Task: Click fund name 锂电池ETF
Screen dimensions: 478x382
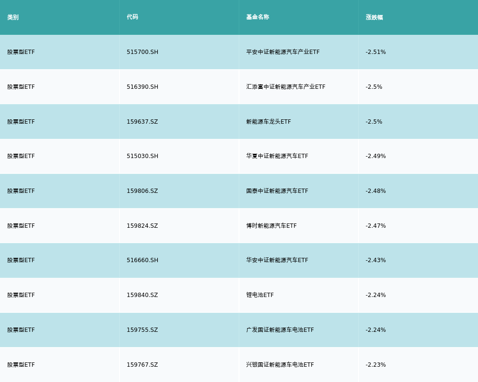Action: click(x=260, y=295)
